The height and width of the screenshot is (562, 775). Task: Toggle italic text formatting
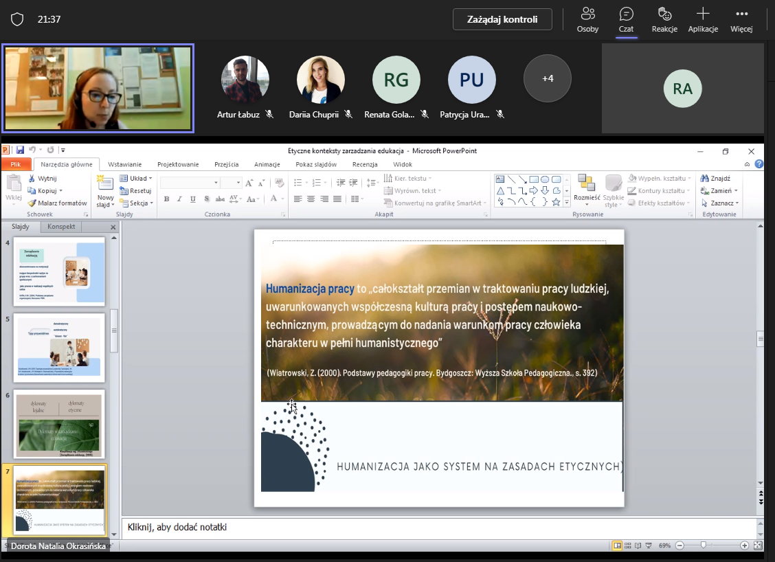[x=179, y=199]
